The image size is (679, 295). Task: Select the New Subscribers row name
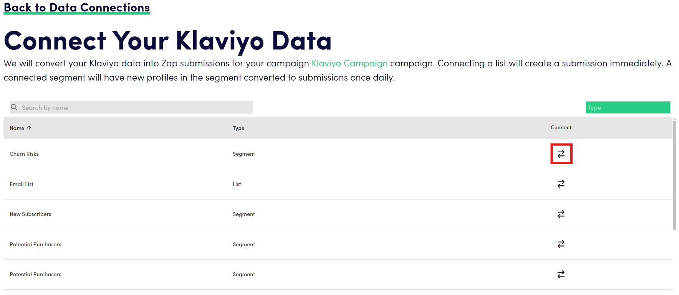[30, 214]
